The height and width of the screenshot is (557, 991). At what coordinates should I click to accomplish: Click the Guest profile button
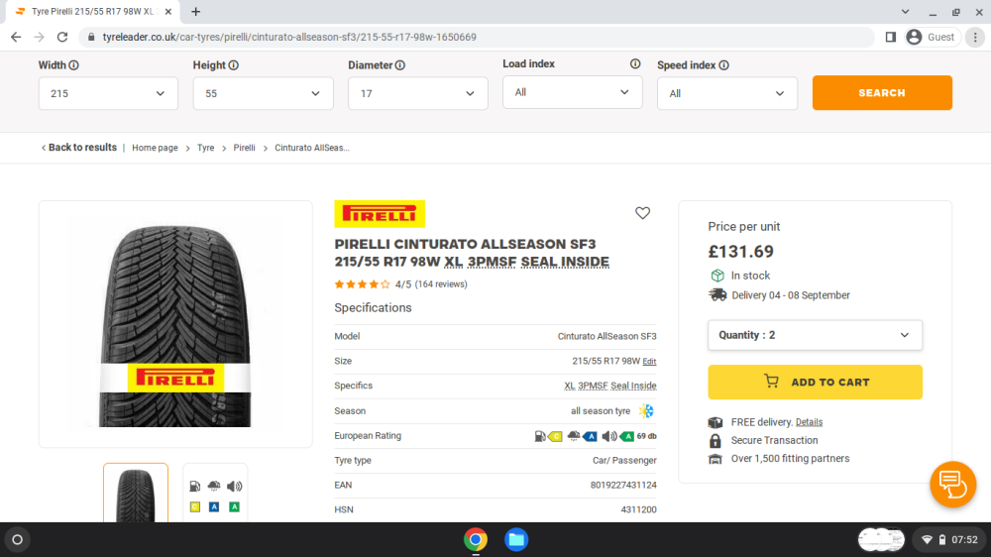931,38
